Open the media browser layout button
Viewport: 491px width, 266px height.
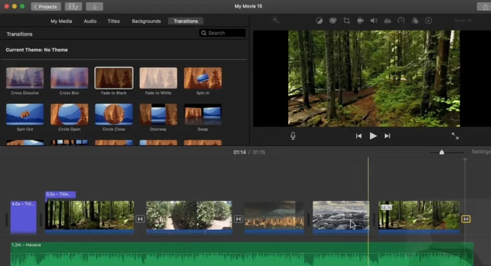pos(73,7)
